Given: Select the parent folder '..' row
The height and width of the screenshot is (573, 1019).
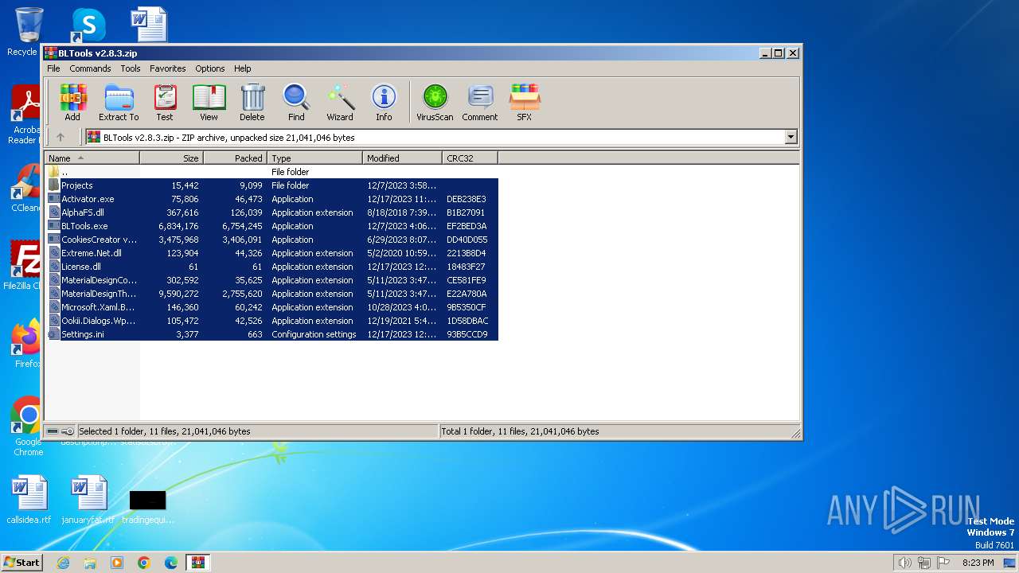Looking at the screenshot, I should pos(271,172).
